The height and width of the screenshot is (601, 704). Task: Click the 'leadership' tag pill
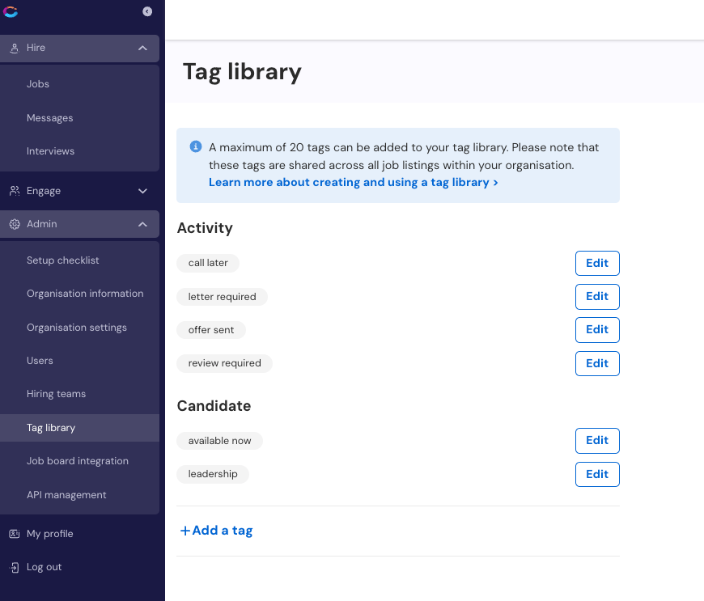point(213,474)
